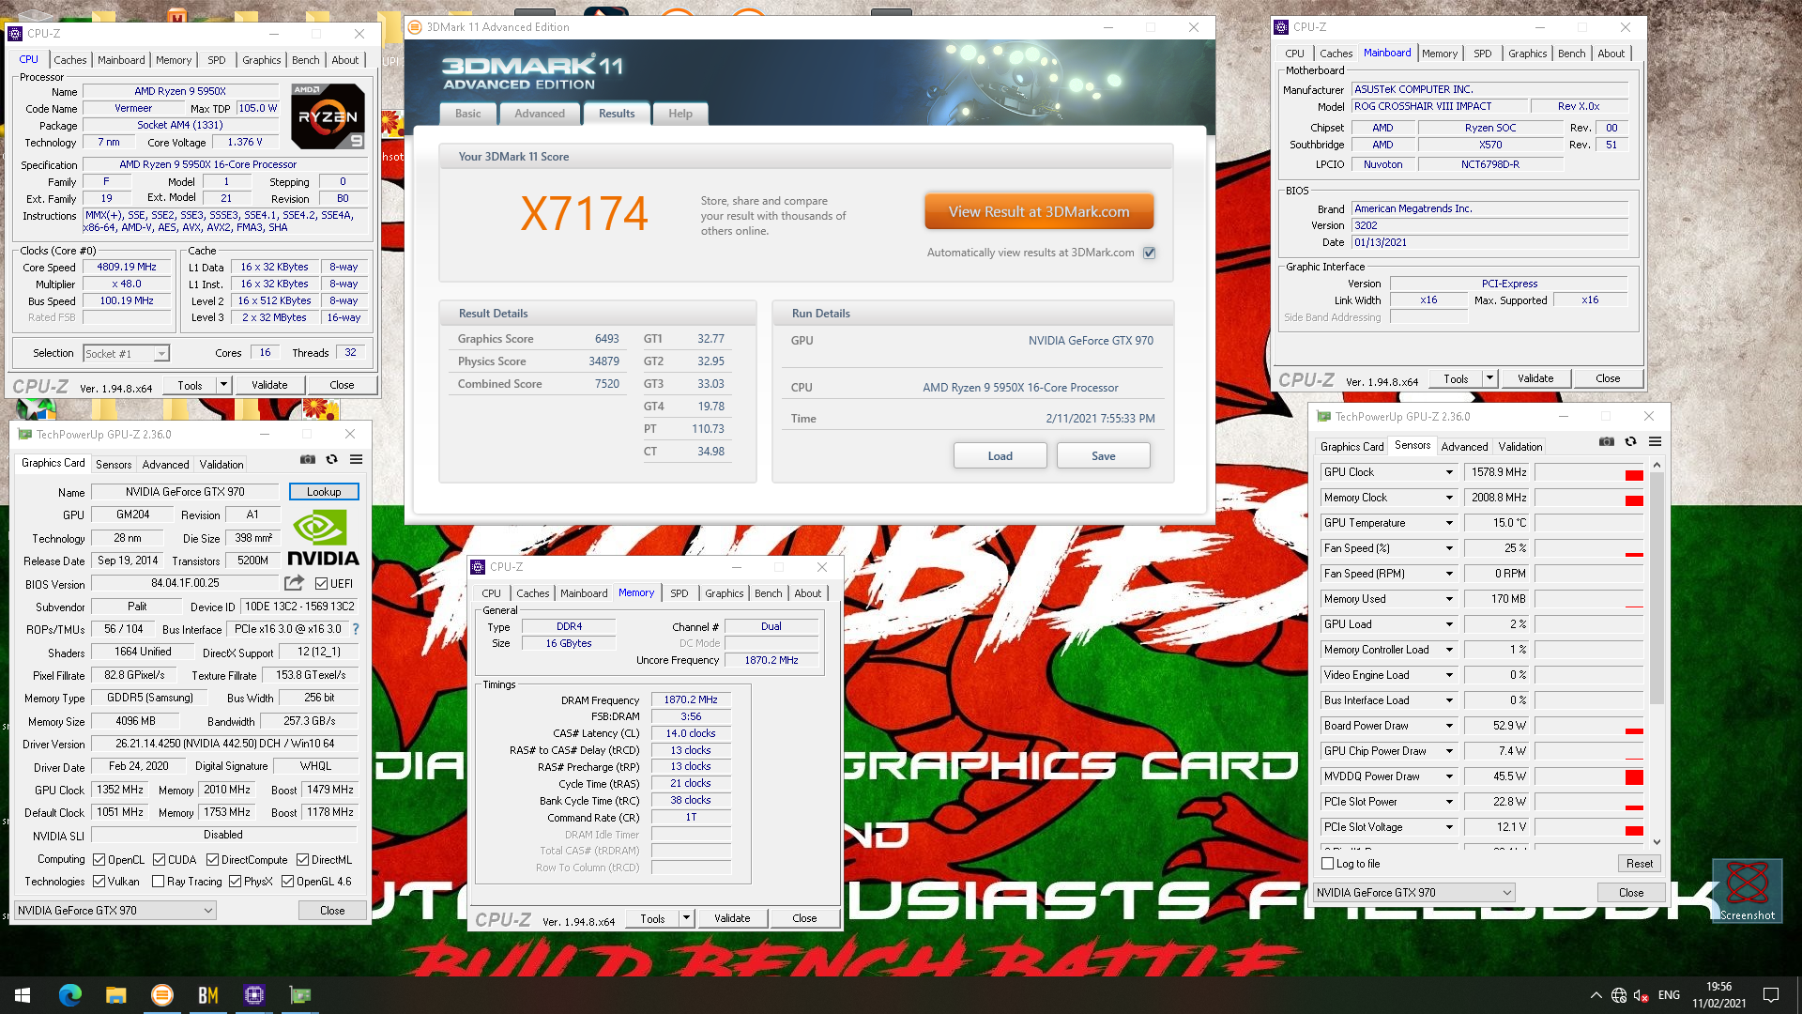Click Load button in Run Details
The height and width of the screenshot is (1014, 1802).
pos(1000,456)
